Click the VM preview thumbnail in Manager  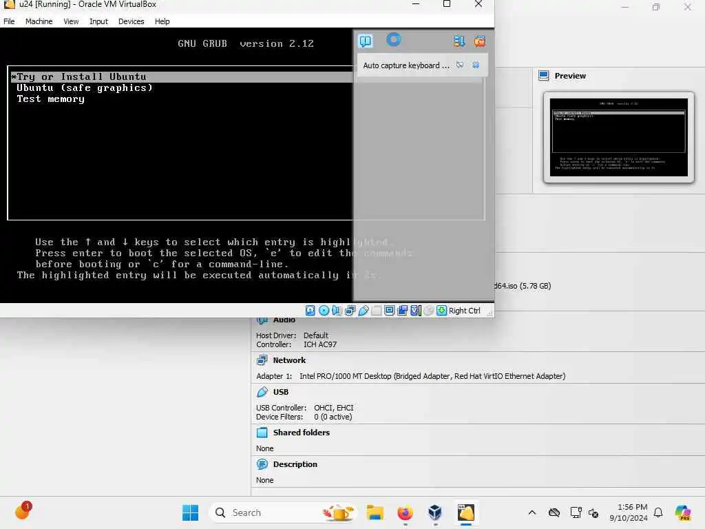[619, 138]
